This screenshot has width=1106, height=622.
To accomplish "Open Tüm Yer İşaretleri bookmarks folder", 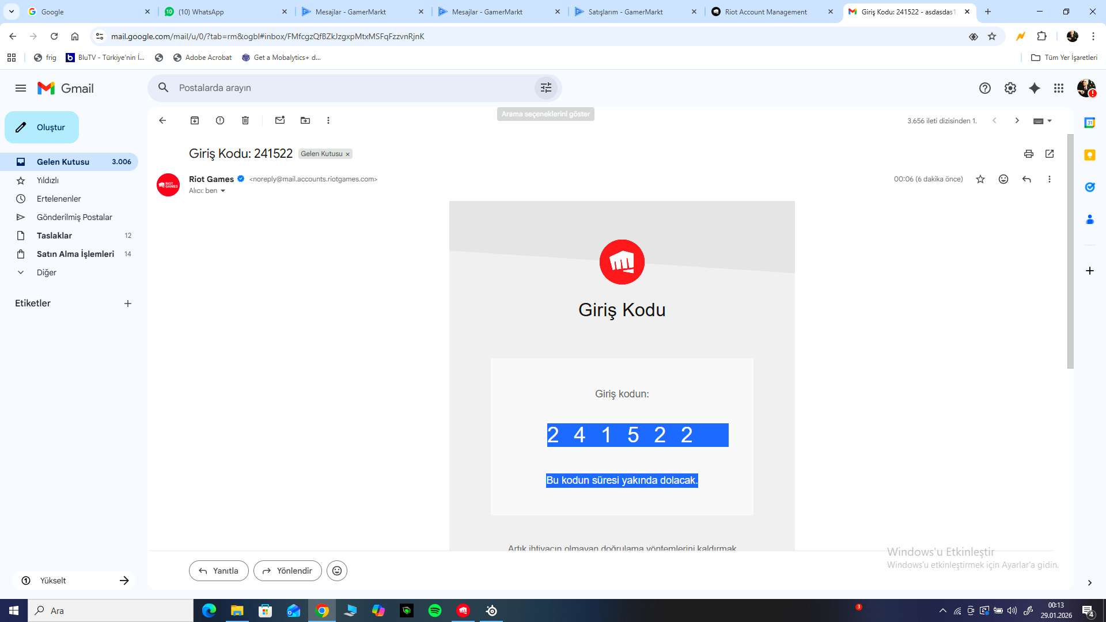I will [1064, 58].
